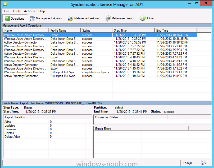Select the Export run started 10:36:35 PM

[x=100, y=35]
